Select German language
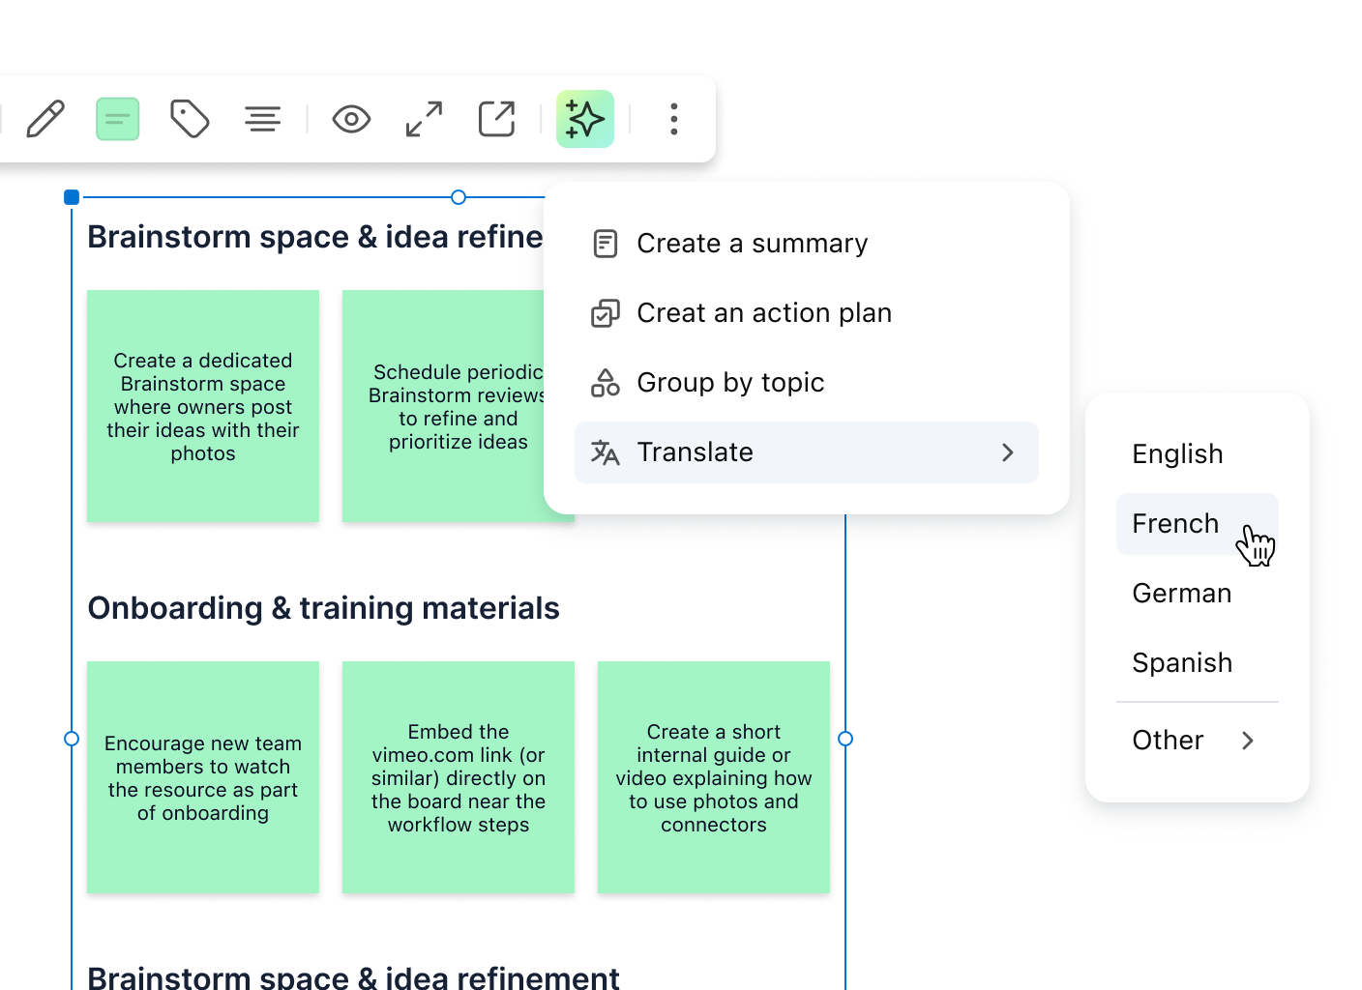The image size is (1362, 990). (x=1198, y=594)
